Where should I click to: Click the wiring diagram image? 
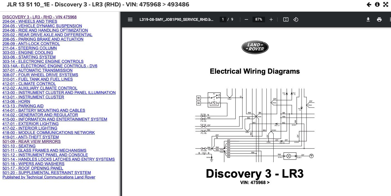click(x=255, y=125)
